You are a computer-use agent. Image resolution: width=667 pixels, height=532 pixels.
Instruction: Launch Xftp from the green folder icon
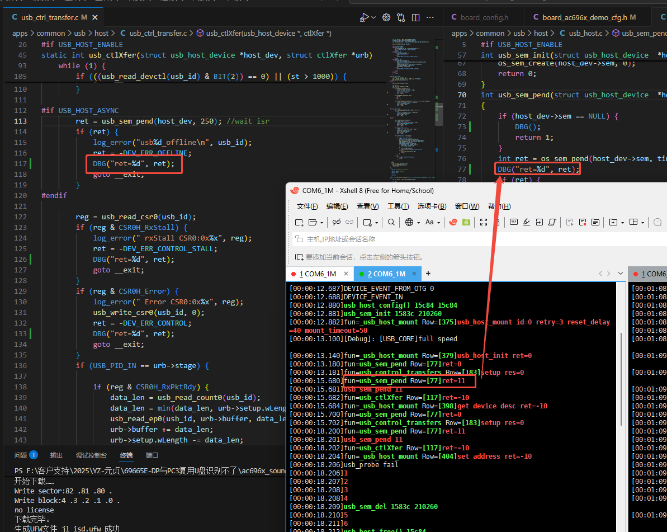(x=466, y=222)
